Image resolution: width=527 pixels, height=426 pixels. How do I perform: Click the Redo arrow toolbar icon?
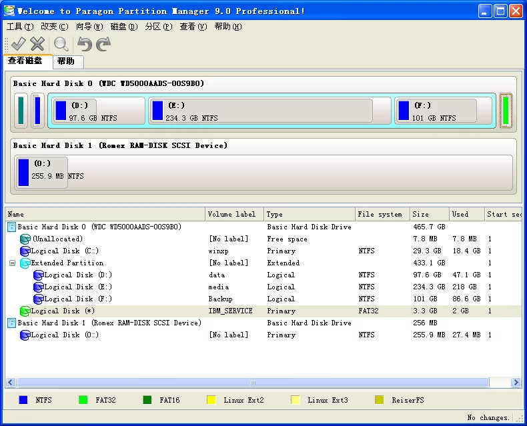pyautogui.click(x=103, y=44)
